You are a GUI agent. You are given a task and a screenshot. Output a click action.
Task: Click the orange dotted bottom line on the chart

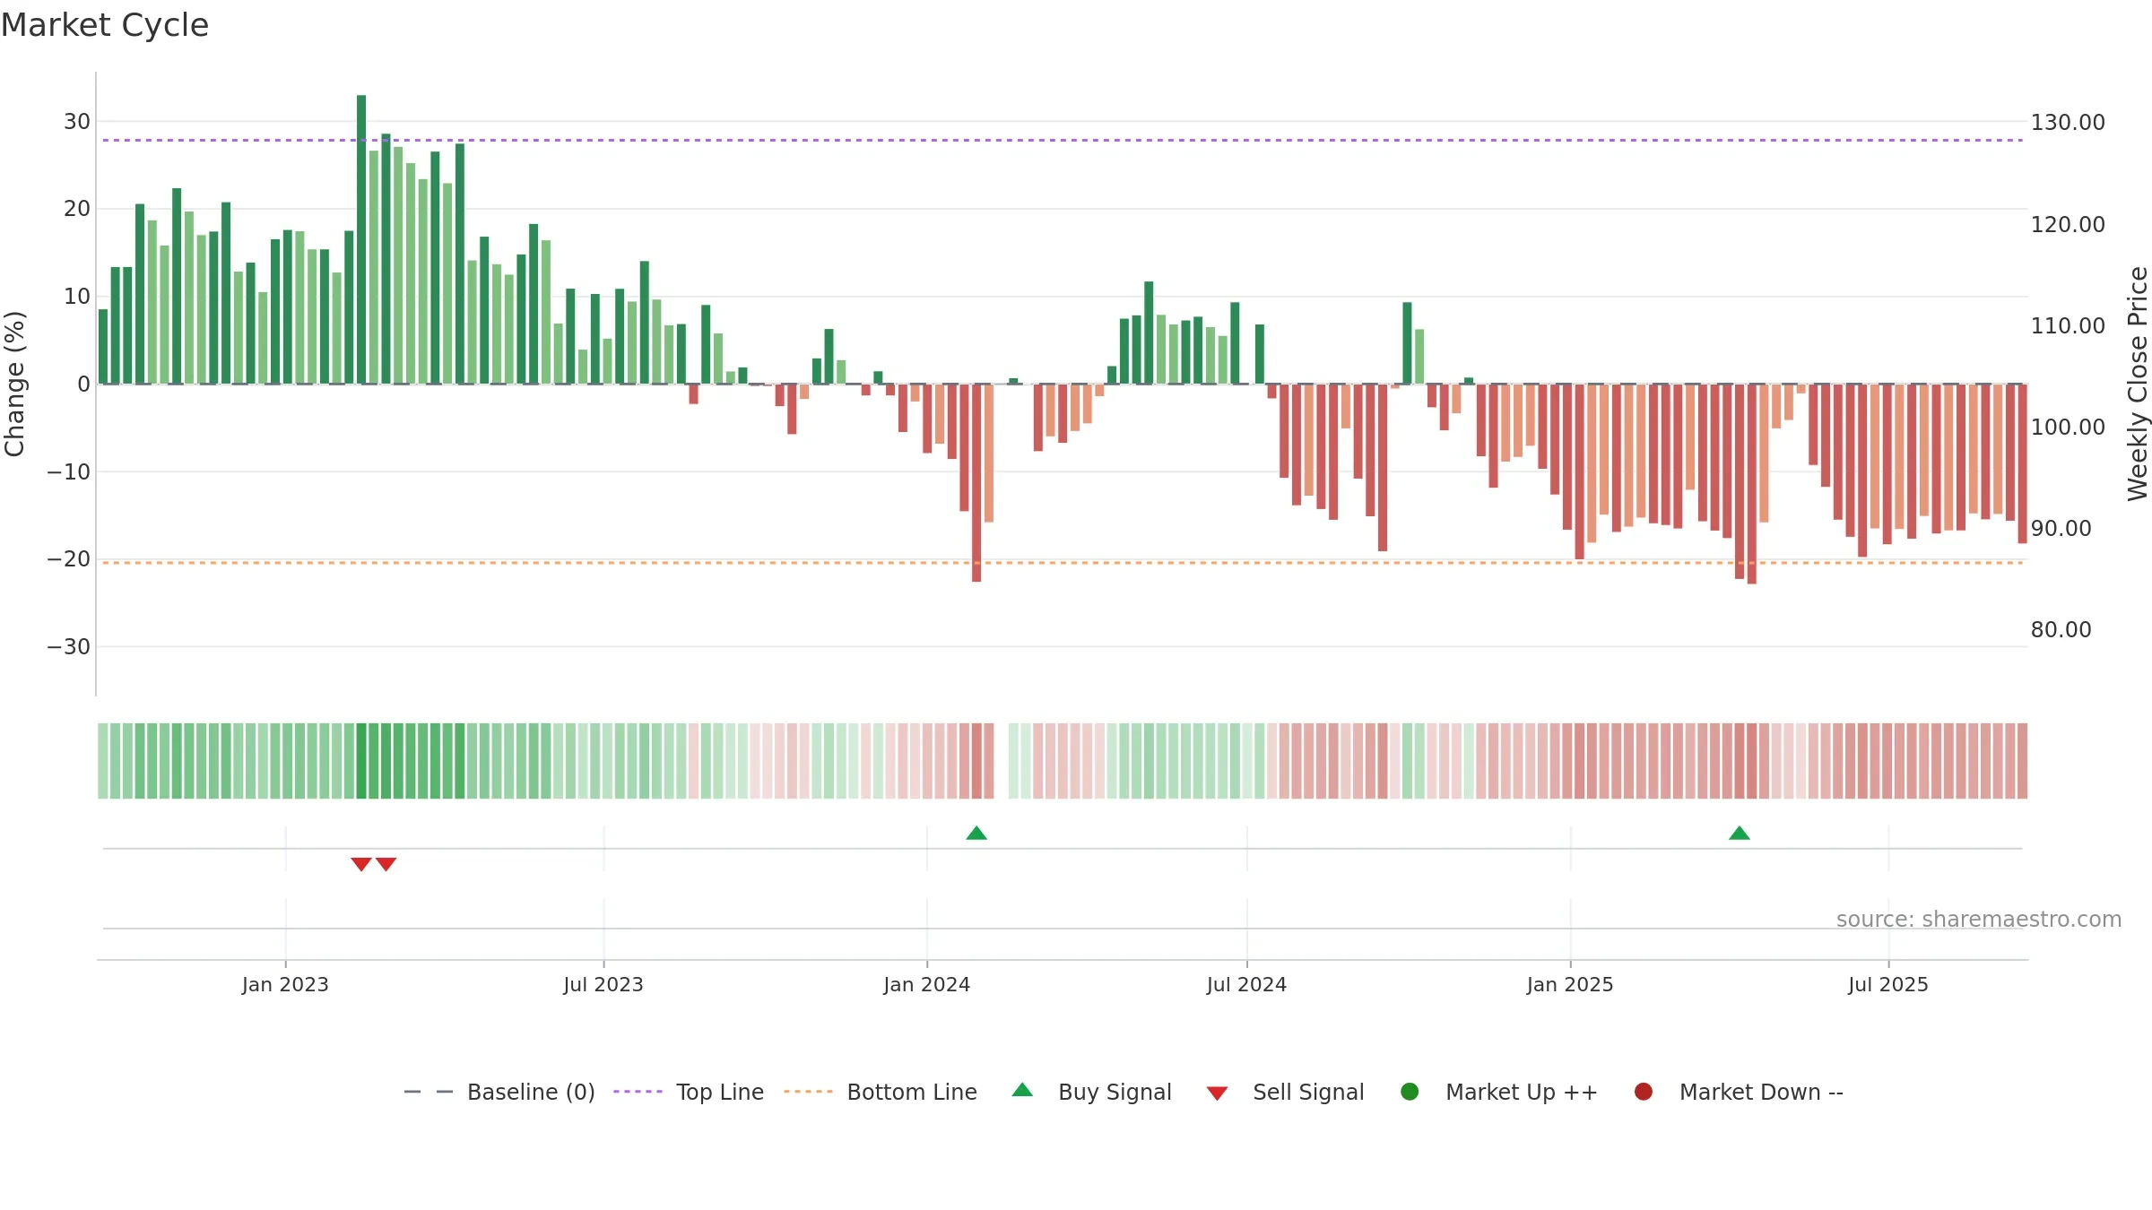(1063, 563)
